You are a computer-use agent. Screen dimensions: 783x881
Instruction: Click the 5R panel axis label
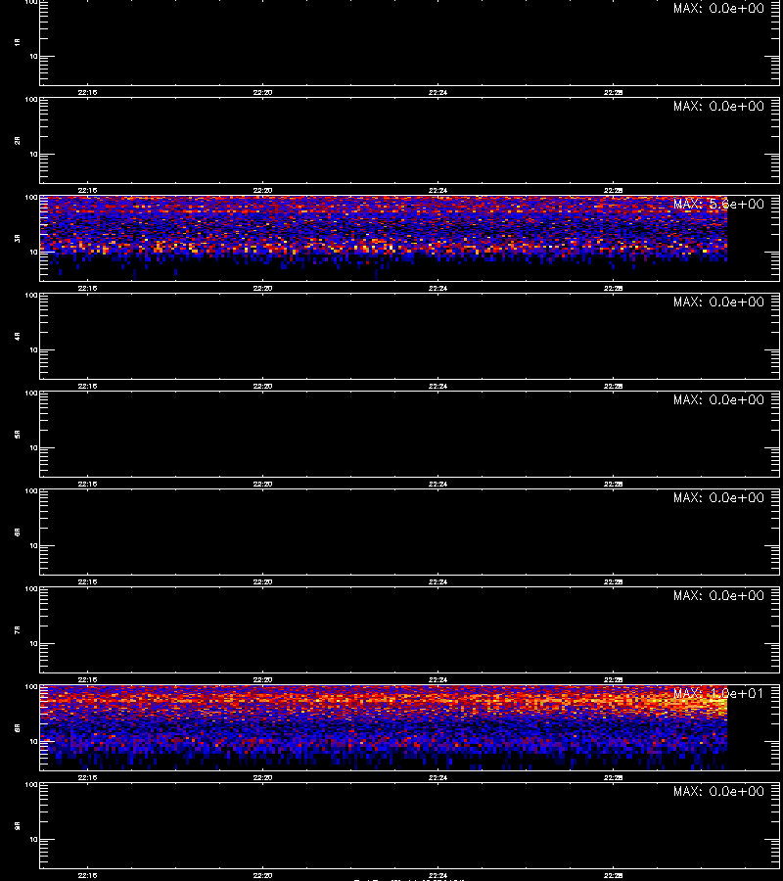pyautogui.click(x=18, y=434)
